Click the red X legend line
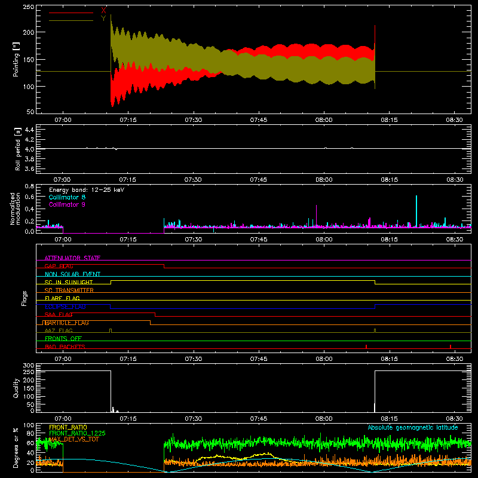 [x=71, y=13]
